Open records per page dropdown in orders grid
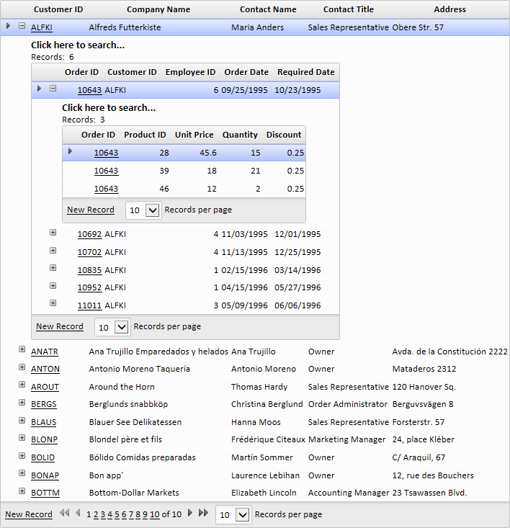 (121, 327)
